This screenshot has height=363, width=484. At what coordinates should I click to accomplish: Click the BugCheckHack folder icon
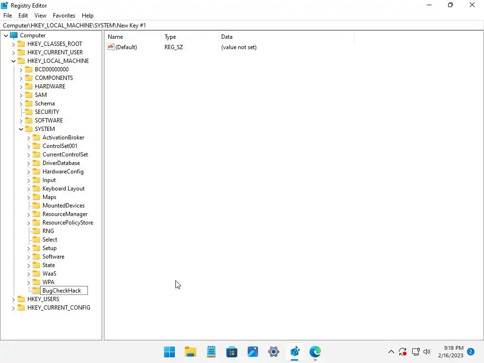coord(36,291)
